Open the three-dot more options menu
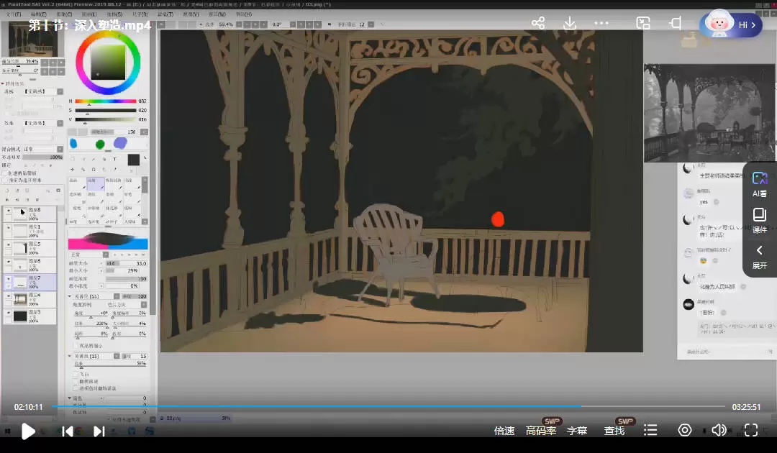Screen dimensions: 777x453 click(x=601, y=23)
